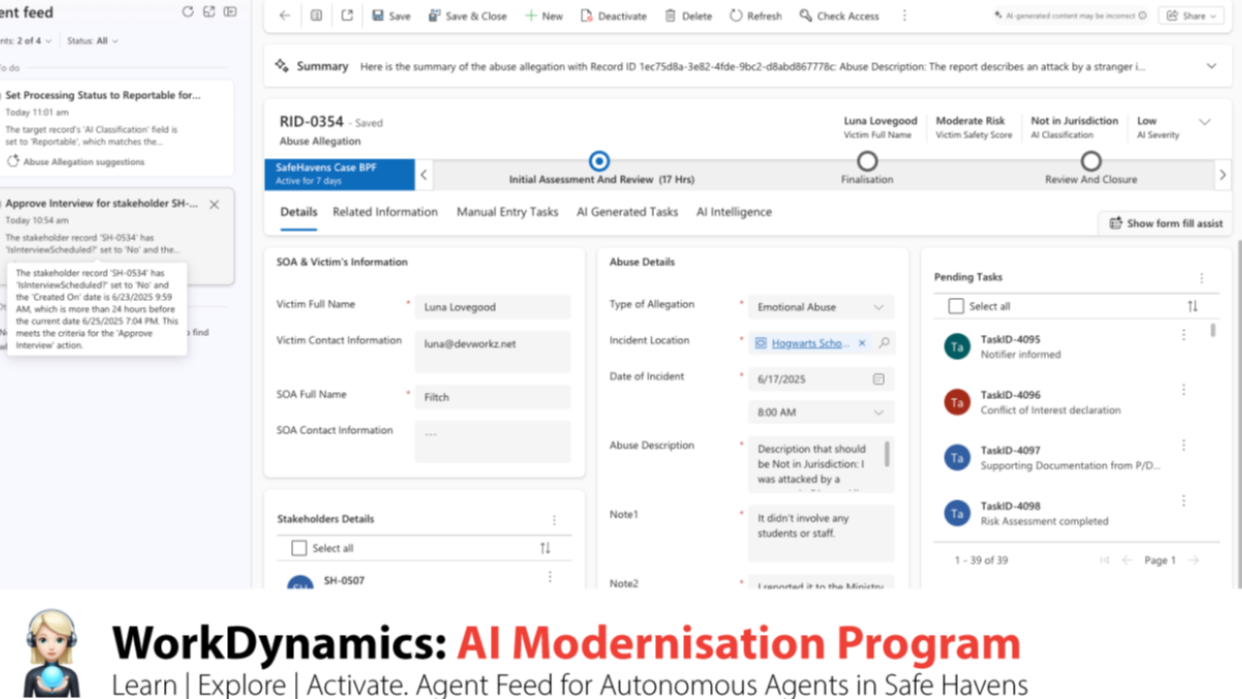Open more options for TaskID-4095
1242x699 pixels.
(x=1183, y=335)
